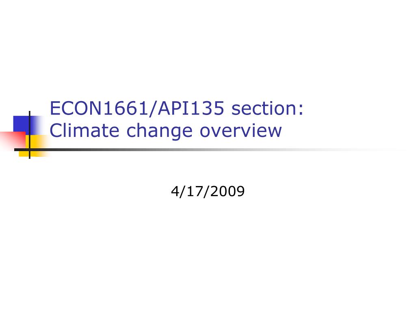Click the month number 4 in date

tap(175, 191)
